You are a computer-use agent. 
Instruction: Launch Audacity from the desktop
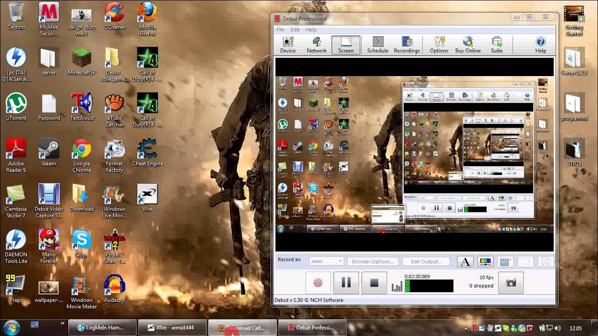click(114, 289)
